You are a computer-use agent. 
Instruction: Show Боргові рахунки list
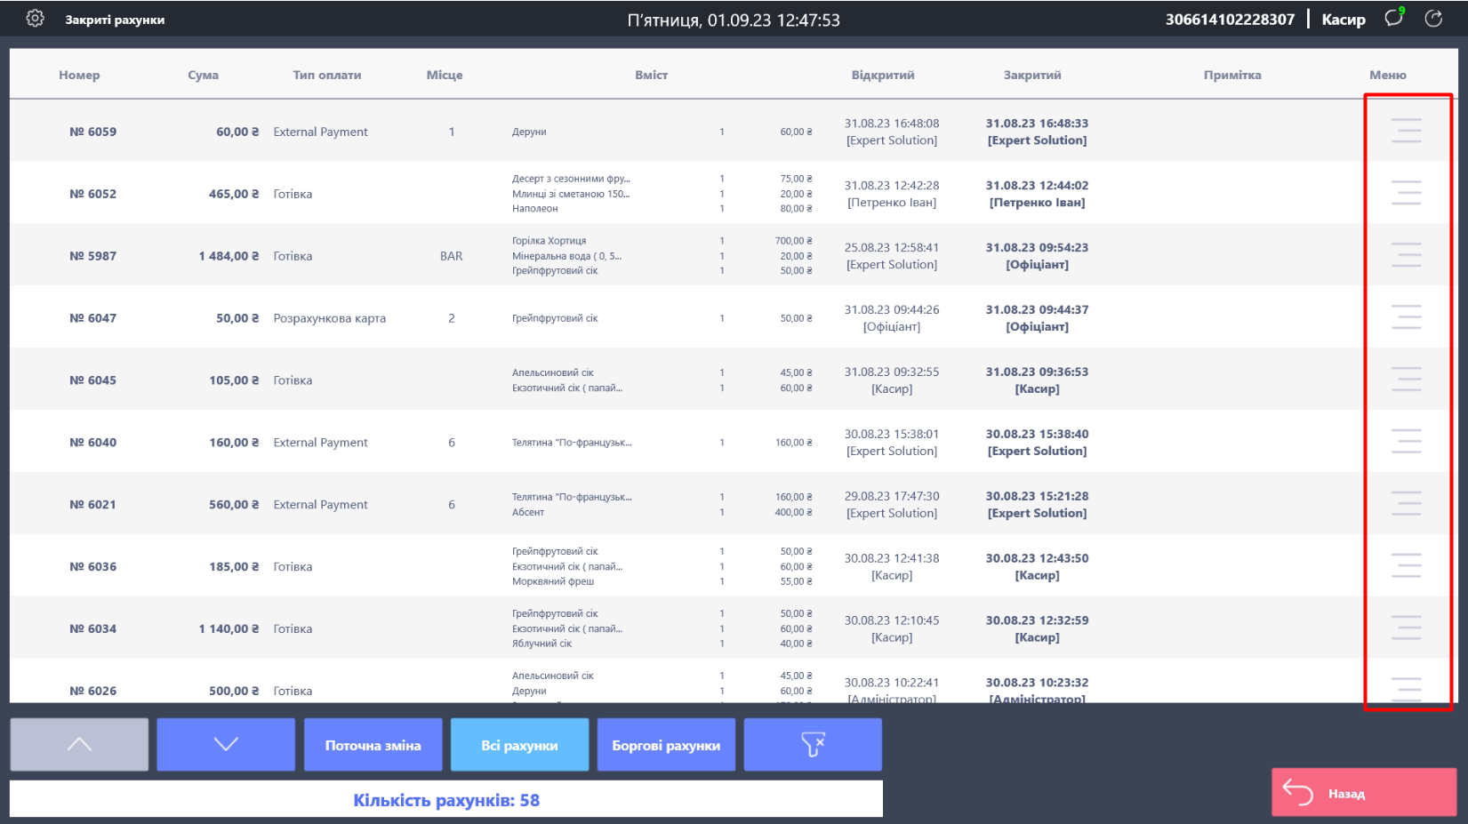click(666, 745)
